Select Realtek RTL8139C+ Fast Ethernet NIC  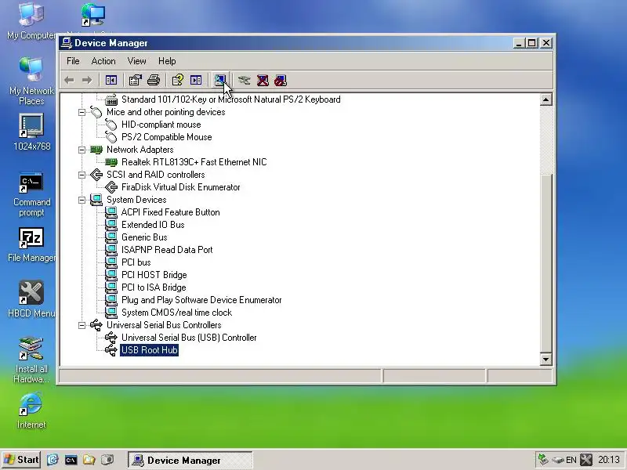coord(194,162)
